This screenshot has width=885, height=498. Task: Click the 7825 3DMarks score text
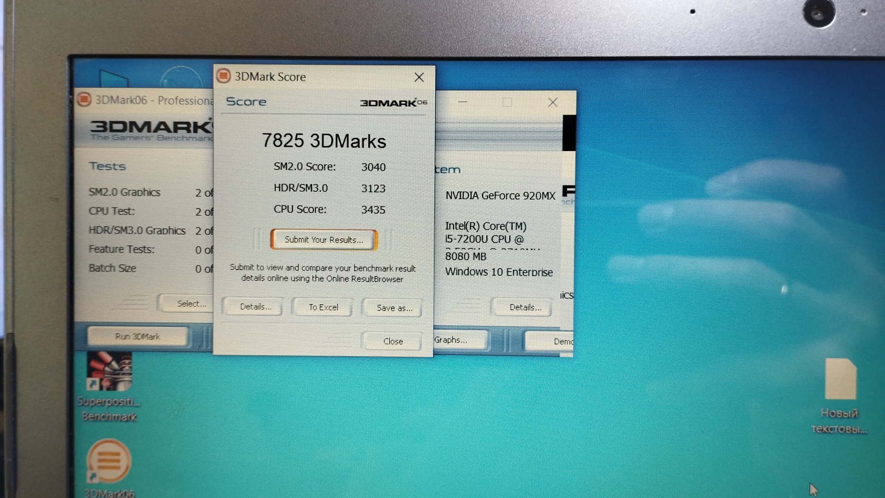[324, 141]
